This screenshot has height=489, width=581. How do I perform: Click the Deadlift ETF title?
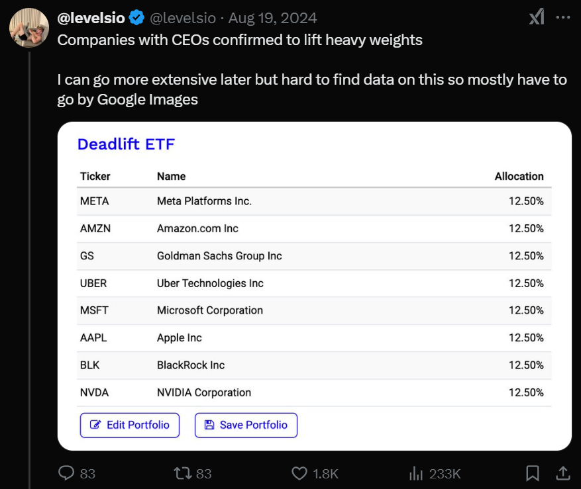(126, 144)
